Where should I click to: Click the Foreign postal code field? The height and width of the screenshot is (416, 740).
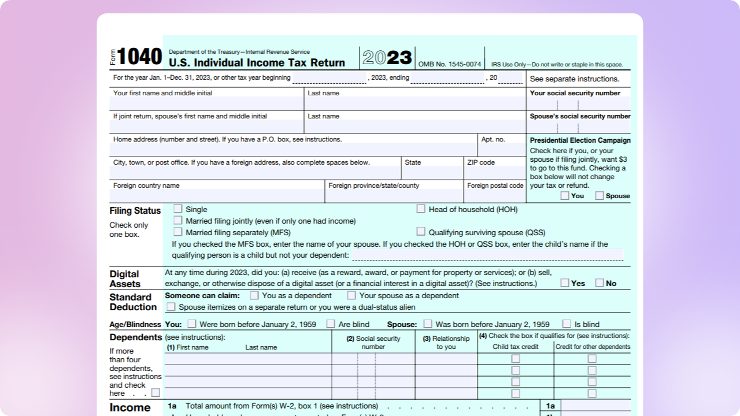pos(495,196)
